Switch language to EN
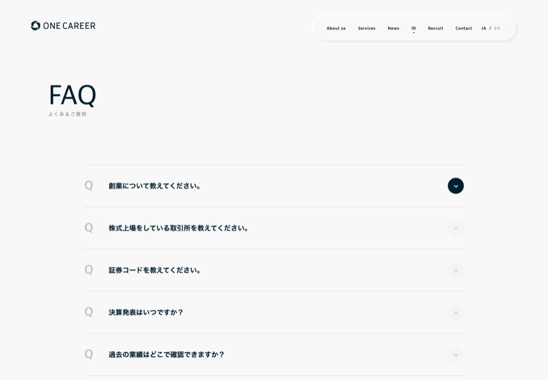 497,28
